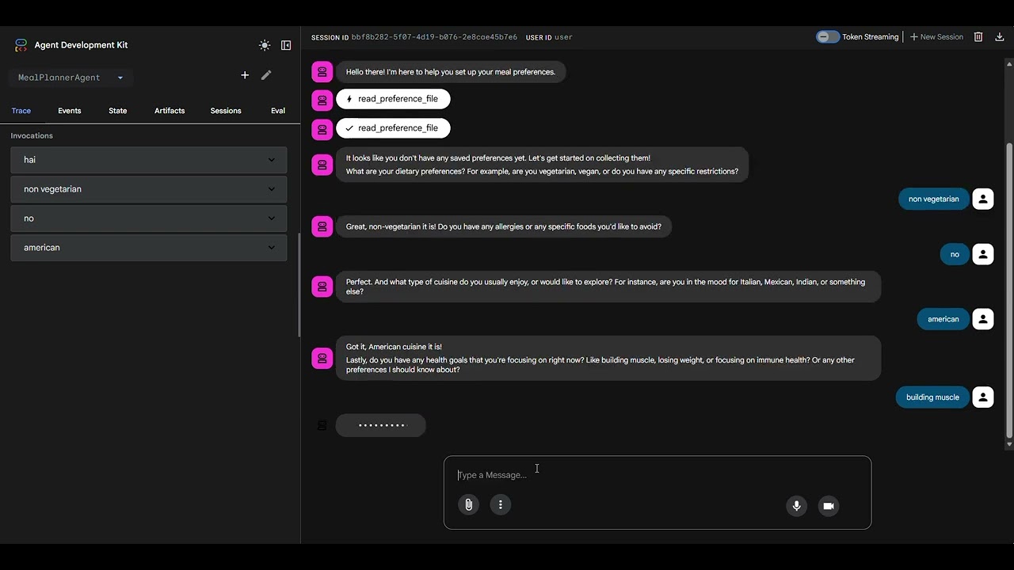Click the read_preference_file response chip with checkmark
This screenshot has height=570, width=1014.
point(393,128)
